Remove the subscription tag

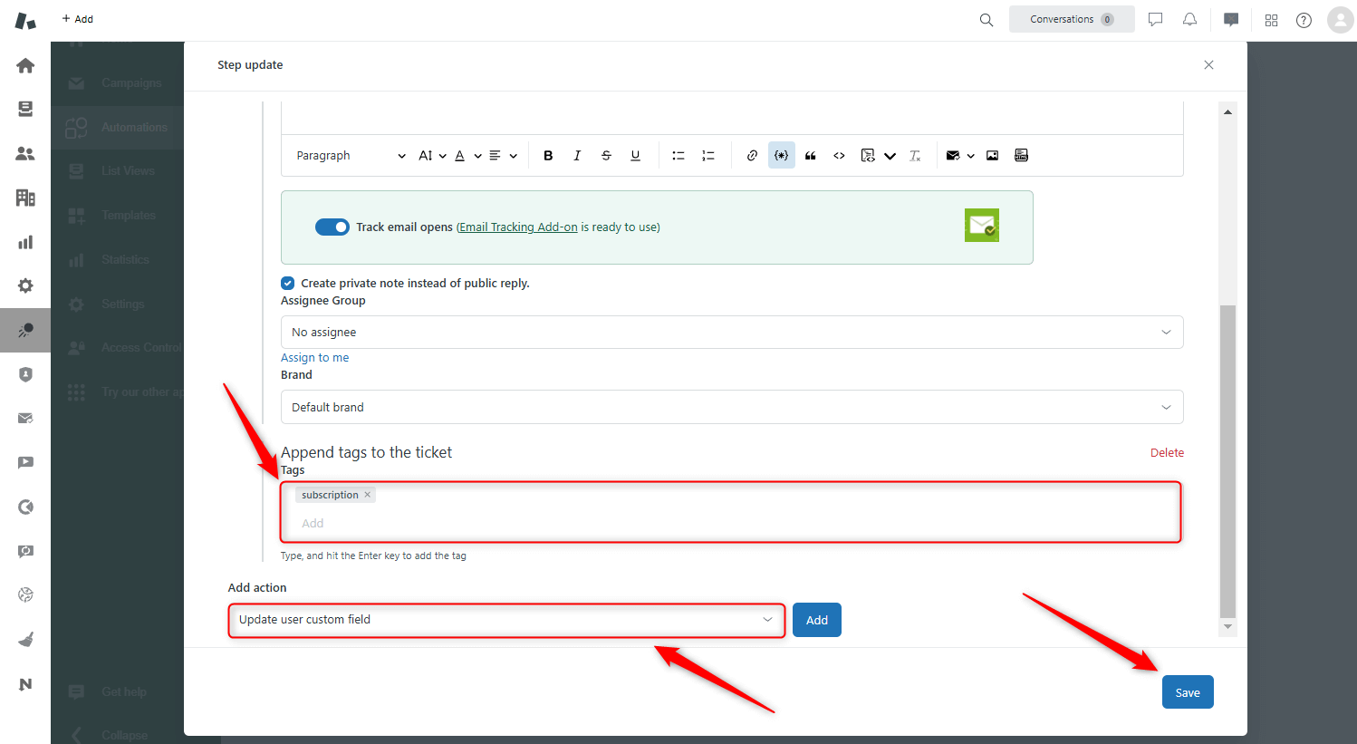[x=368, y=495]
